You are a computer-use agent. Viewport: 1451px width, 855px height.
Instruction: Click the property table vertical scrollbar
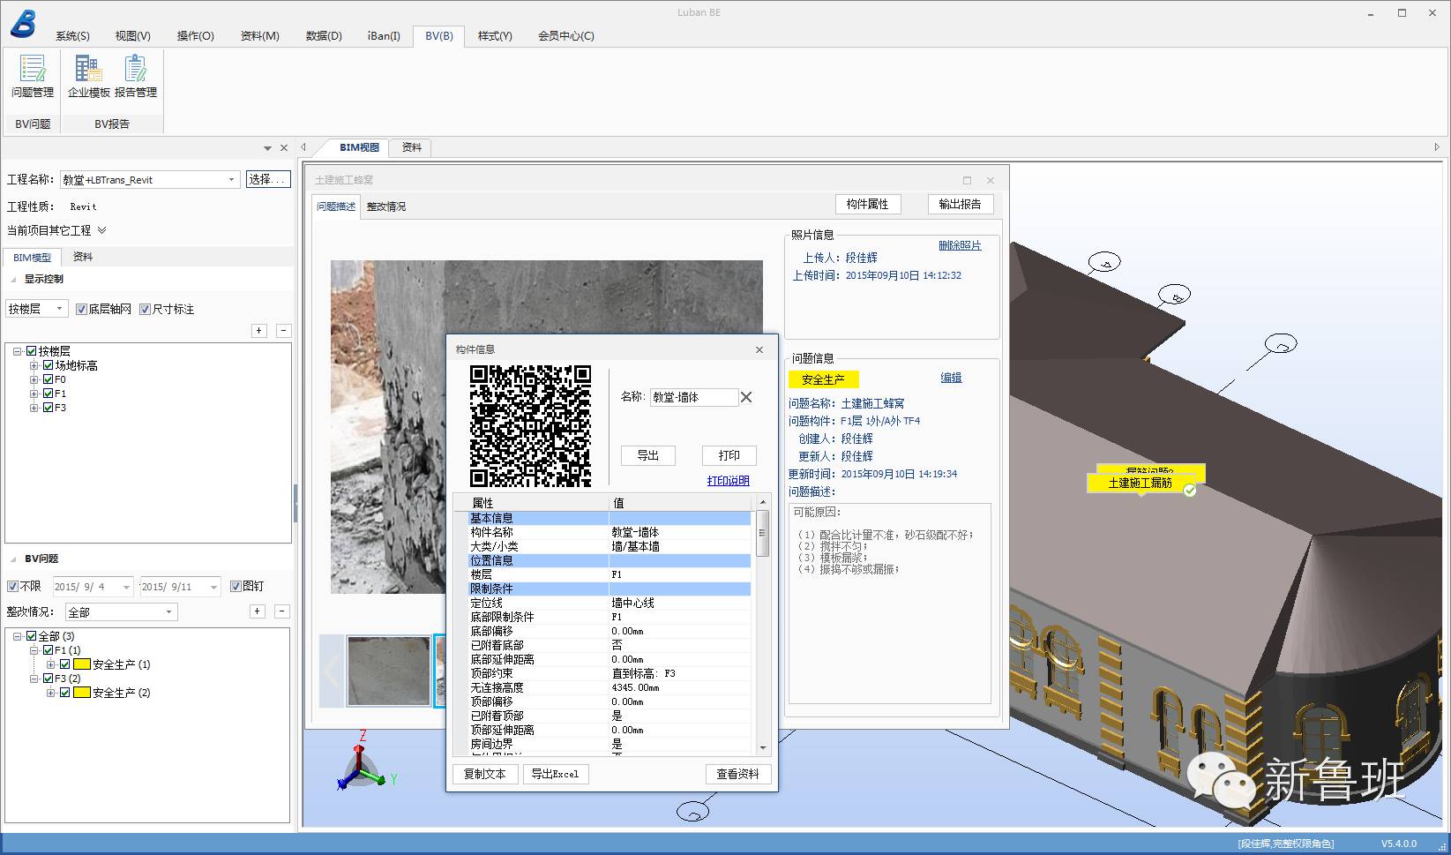click(x=763, y=626)
